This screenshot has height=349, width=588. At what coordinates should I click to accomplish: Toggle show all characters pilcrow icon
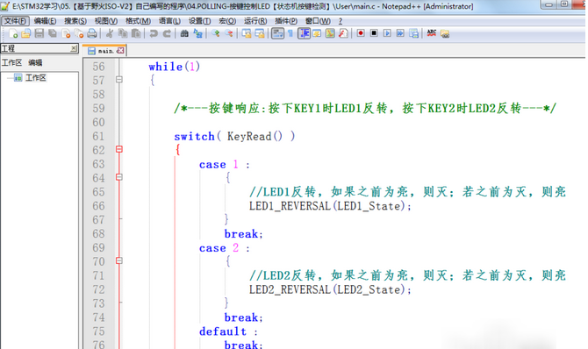click(x=290, y=33)
